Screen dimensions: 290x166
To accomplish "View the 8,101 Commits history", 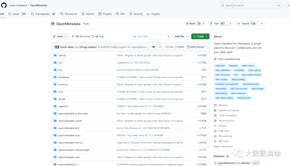I will 195,47.
